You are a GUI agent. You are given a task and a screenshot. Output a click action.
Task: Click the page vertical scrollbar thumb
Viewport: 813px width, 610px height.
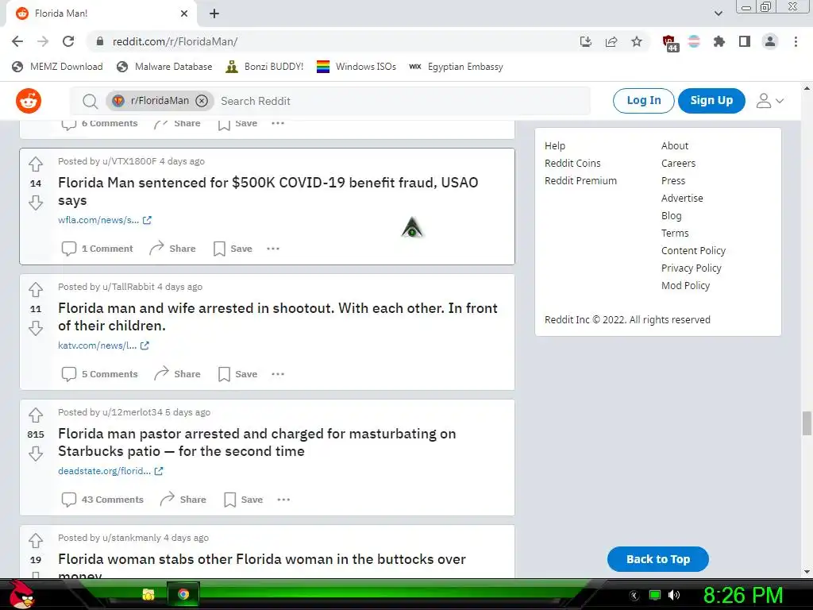[807, 424]
